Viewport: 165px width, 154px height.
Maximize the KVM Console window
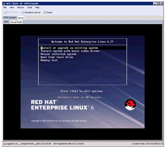click(x=158, y=3)
